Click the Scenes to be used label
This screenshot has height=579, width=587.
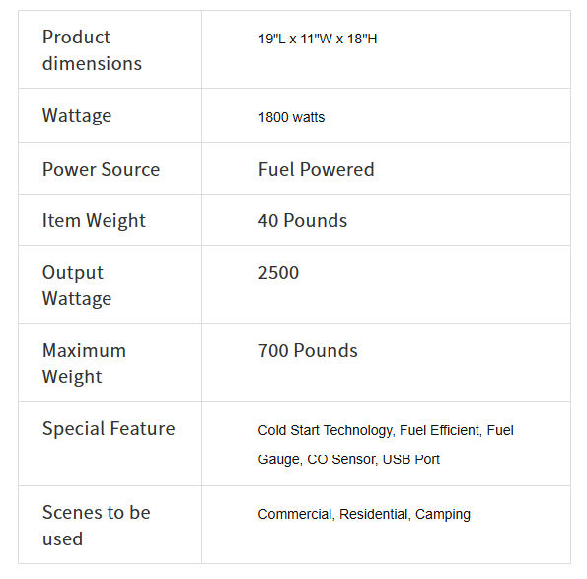pos(97,526)
